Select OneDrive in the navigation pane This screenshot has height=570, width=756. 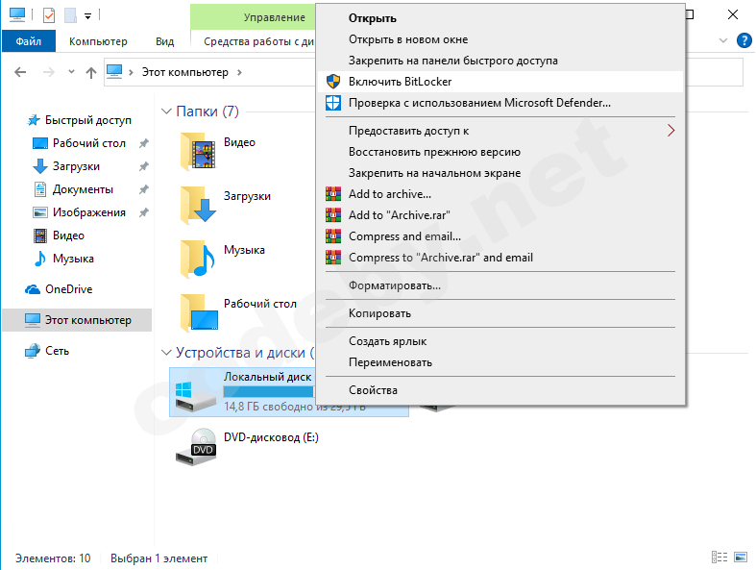[x=59, y=289]
